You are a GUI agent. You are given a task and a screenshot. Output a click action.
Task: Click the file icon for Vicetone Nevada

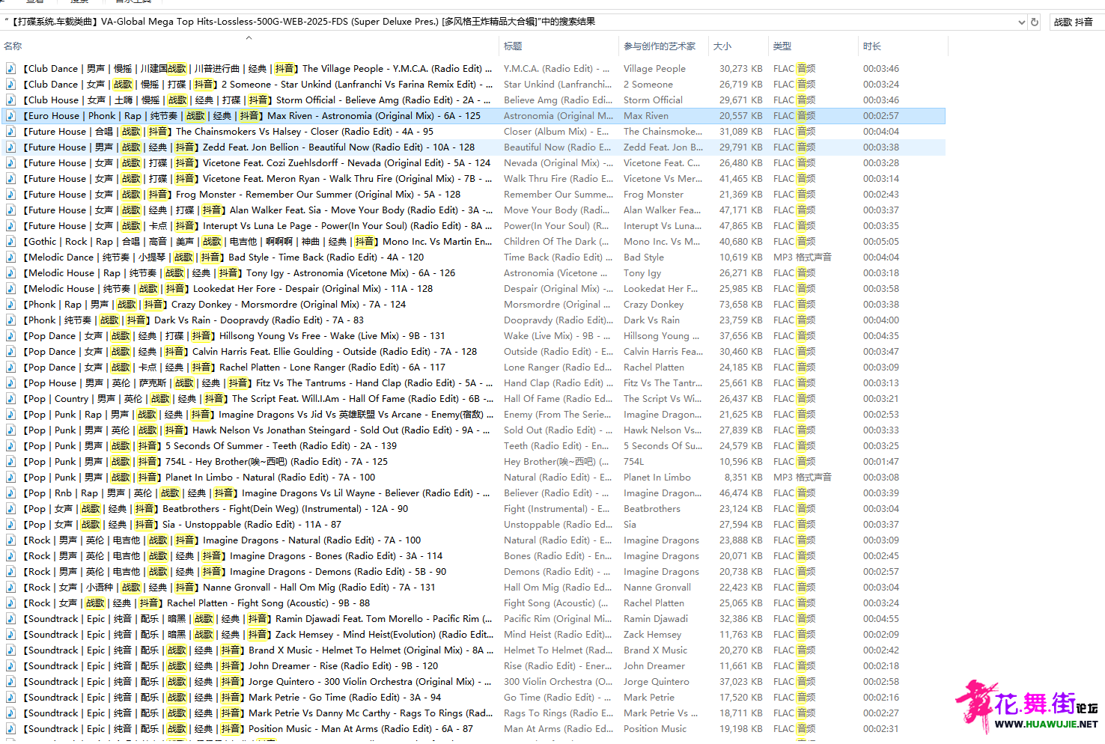point(11,163)
